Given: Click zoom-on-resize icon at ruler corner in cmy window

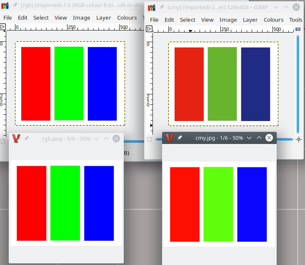Looking at the screenshot, I should 298,29.
